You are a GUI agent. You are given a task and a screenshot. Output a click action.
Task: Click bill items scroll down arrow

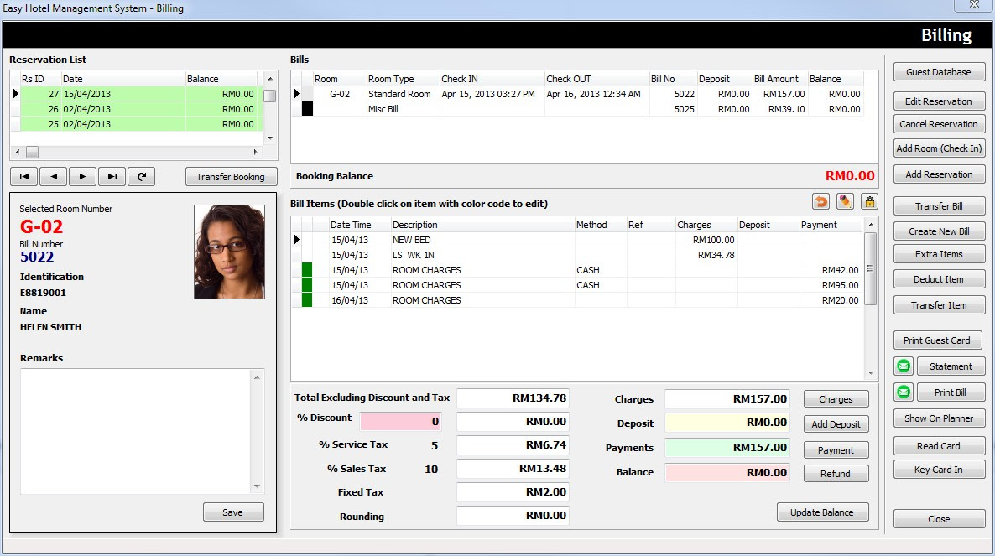coord(871,373)
